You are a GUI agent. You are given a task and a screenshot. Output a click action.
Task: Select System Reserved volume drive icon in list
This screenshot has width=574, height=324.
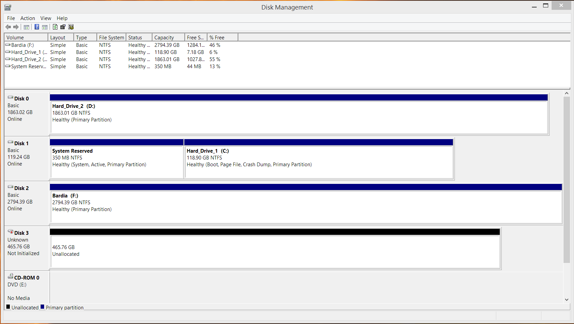point(8,66)
